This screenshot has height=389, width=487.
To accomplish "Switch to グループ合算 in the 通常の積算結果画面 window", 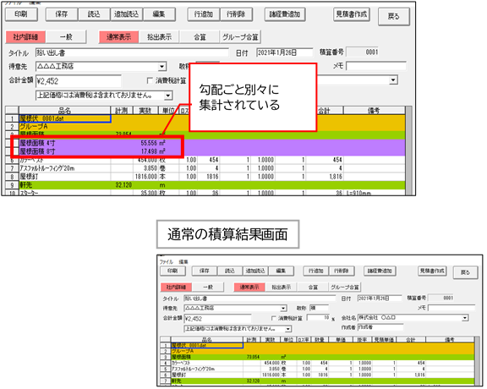I will click(x=345, y=287).
